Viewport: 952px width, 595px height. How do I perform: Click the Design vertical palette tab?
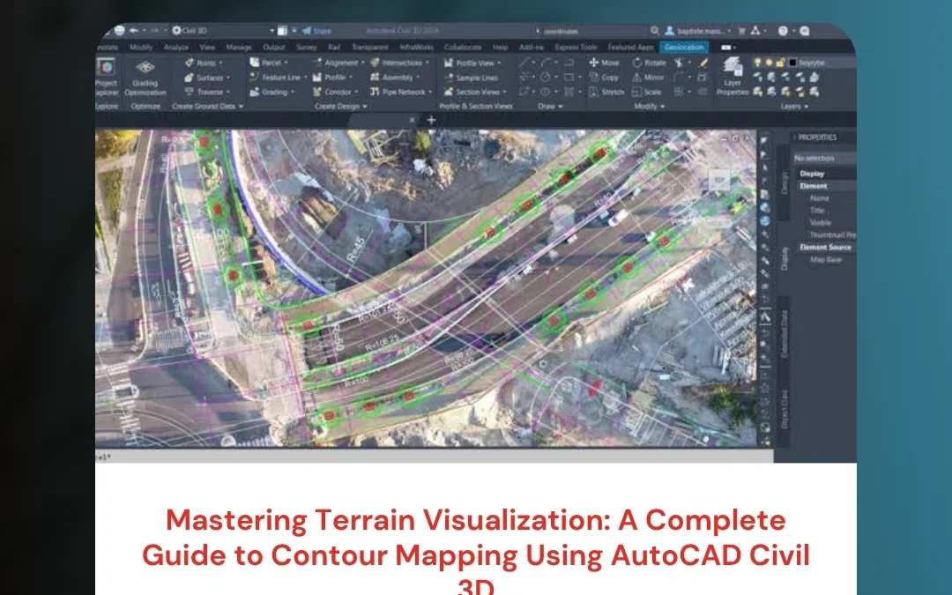click(x=784, y=183)
